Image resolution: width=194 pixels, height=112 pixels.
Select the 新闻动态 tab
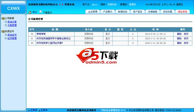tap(123, 12)
